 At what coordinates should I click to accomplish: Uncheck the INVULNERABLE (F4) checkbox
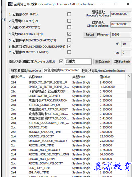[69, 34]
